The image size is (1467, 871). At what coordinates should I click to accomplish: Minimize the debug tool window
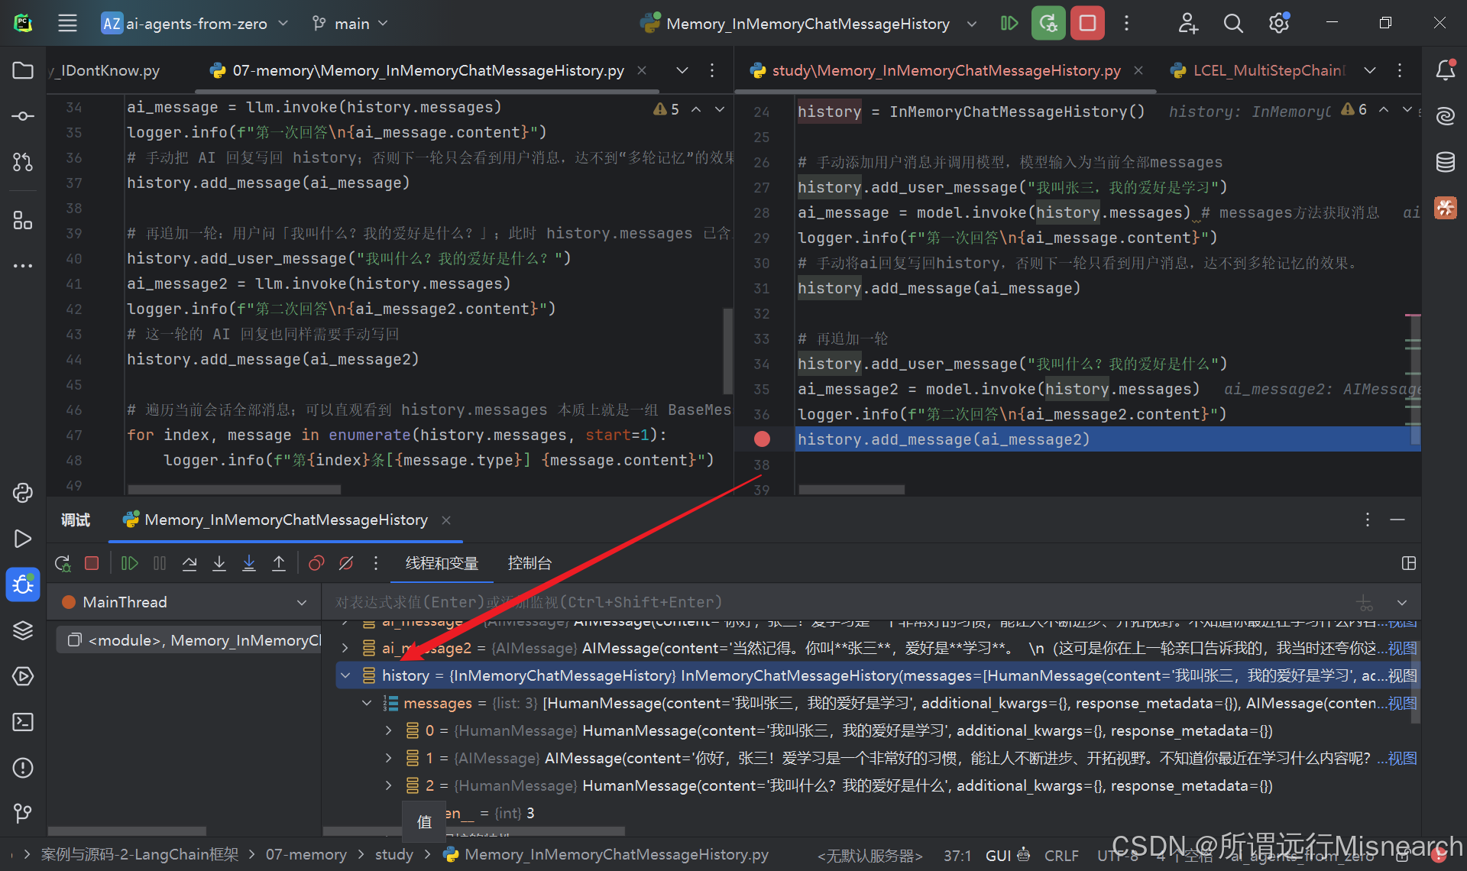pos(1397,520)
